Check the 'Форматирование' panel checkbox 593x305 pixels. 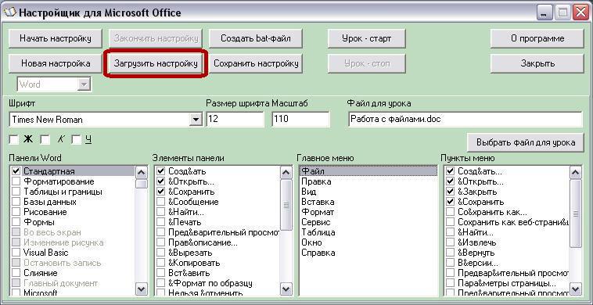tap(16, 181)
